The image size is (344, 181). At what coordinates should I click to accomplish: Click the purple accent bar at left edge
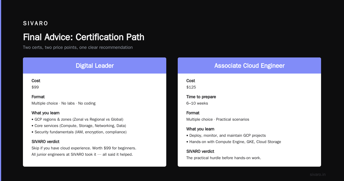(1, 90)
